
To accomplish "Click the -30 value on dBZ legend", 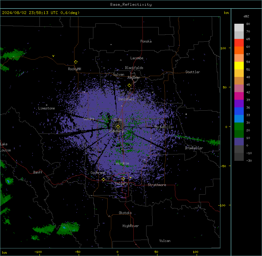I will (x=249, y=161).
